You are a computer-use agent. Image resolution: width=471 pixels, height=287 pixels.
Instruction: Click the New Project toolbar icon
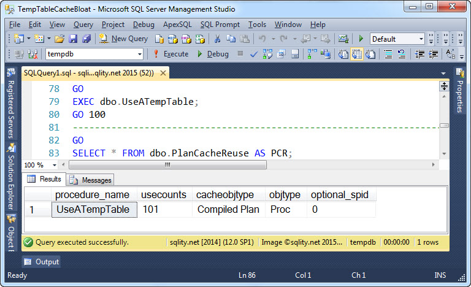pos(19,39)
